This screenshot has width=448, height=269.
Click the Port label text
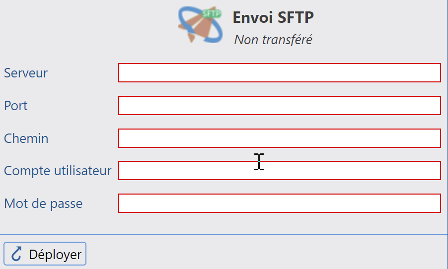16,106
